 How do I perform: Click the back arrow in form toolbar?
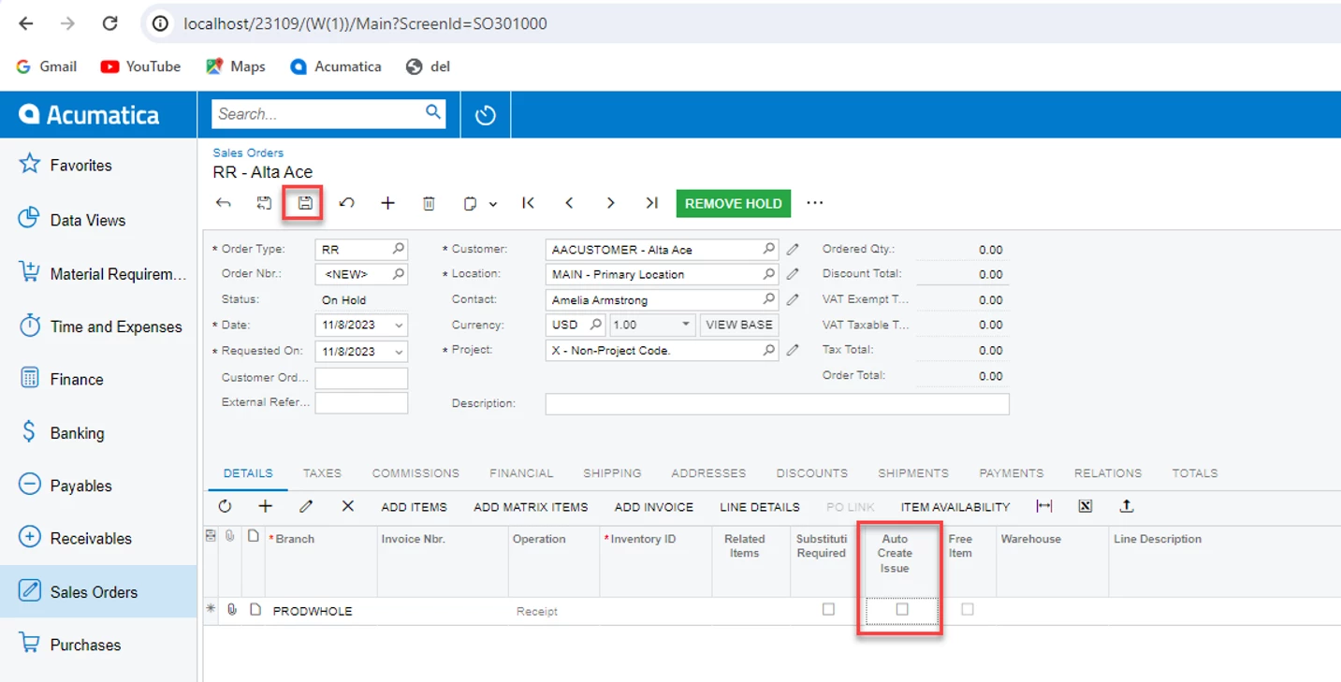click(224, 203)
